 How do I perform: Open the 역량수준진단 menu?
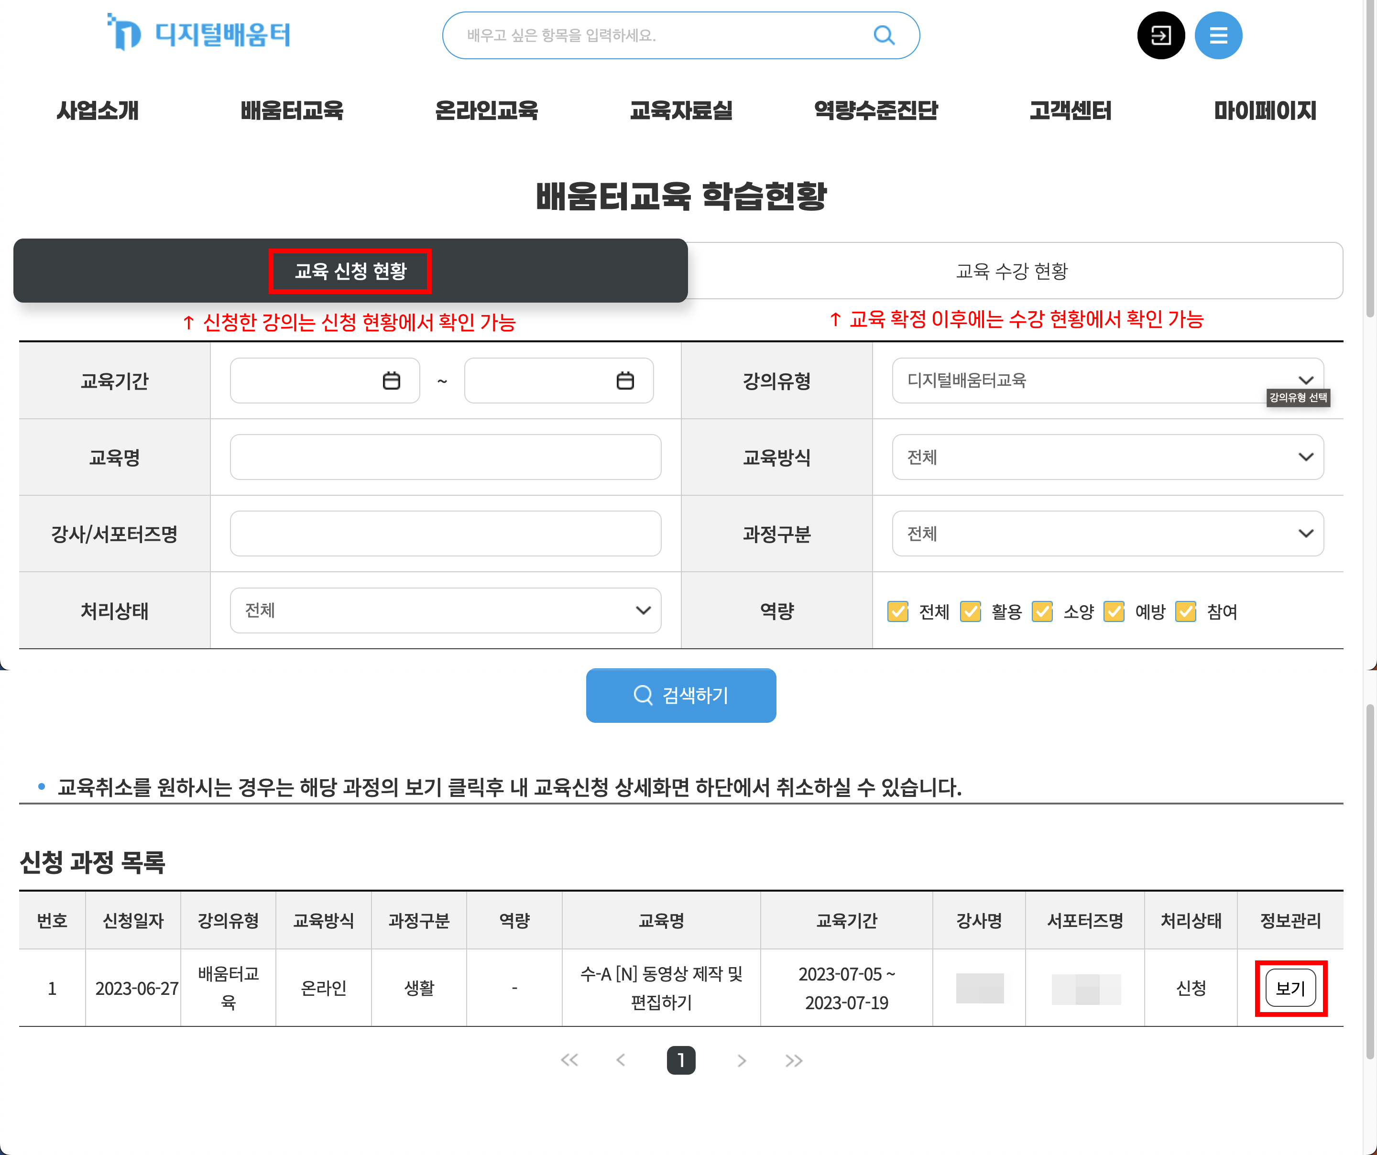click(876, 110)
